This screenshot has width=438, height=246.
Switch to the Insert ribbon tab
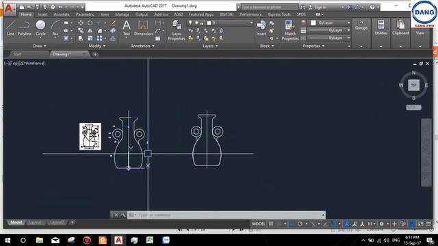pos(42,14)
